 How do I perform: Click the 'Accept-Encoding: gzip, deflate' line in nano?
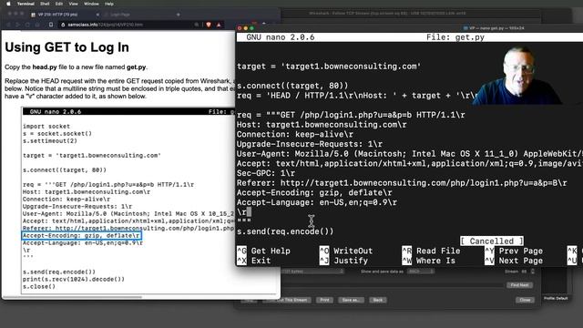coord(314,192)
